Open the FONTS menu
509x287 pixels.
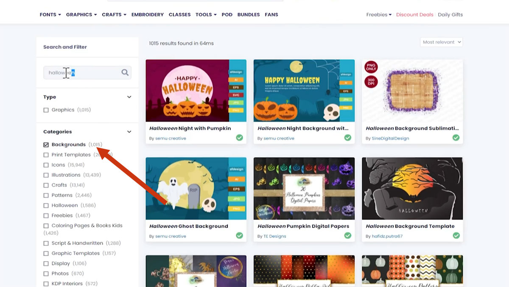click(50, 14)
